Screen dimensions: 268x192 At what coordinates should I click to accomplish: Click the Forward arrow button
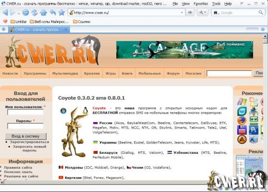(13, 12)
